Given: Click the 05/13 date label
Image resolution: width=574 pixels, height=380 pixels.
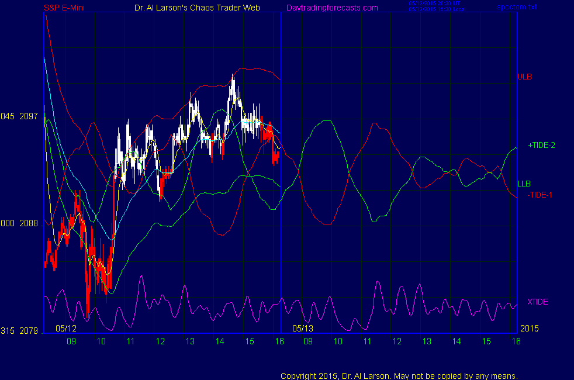Looking at the screenshot, I should coord(303,329).
